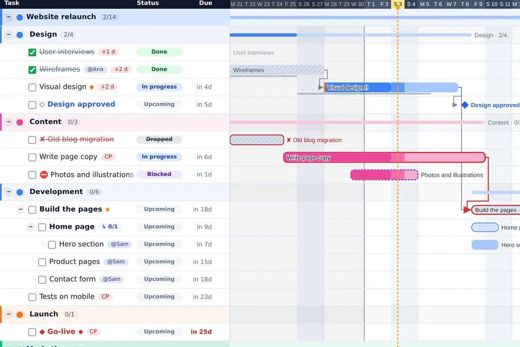Click the orange dot beside Build the pages
Viewport: 520px width, 347px height.
pos(107,209)
